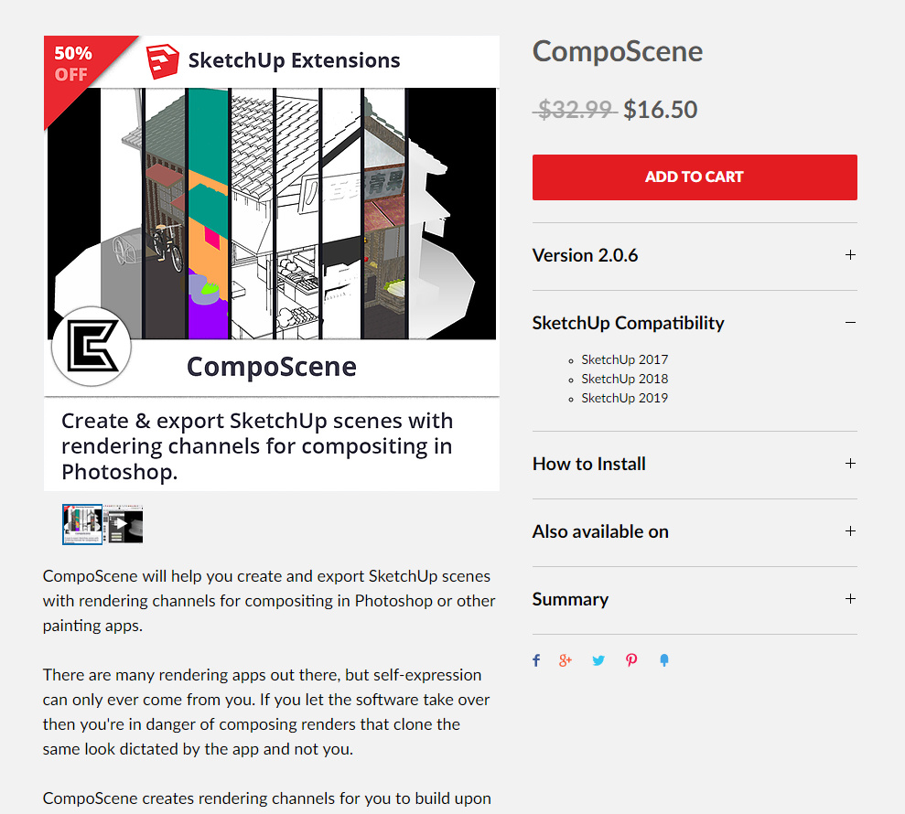Expand the Version 2.0.6 section
The height and width of the screenshot is (814, 905).
click(850, 255)
